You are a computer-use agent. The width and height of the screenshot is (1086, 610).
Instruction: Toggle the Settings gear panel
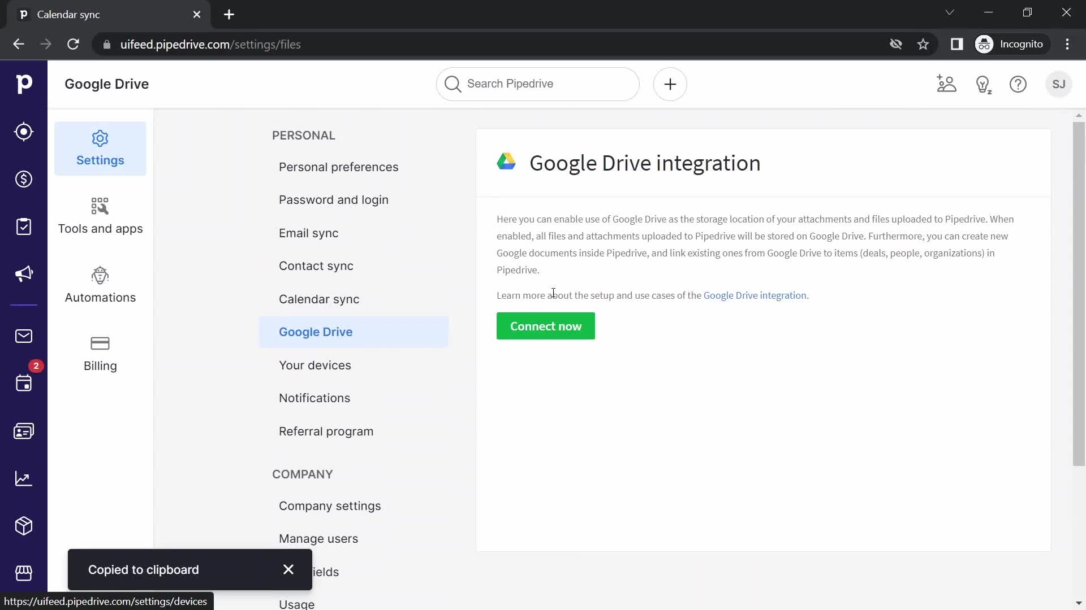100,147
